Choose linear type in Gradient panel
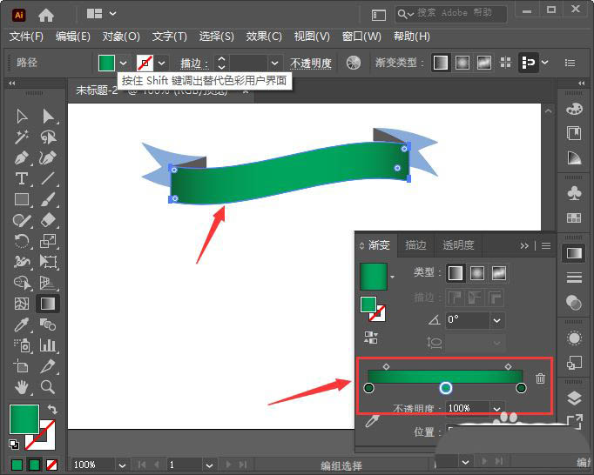 coord(456,273)
